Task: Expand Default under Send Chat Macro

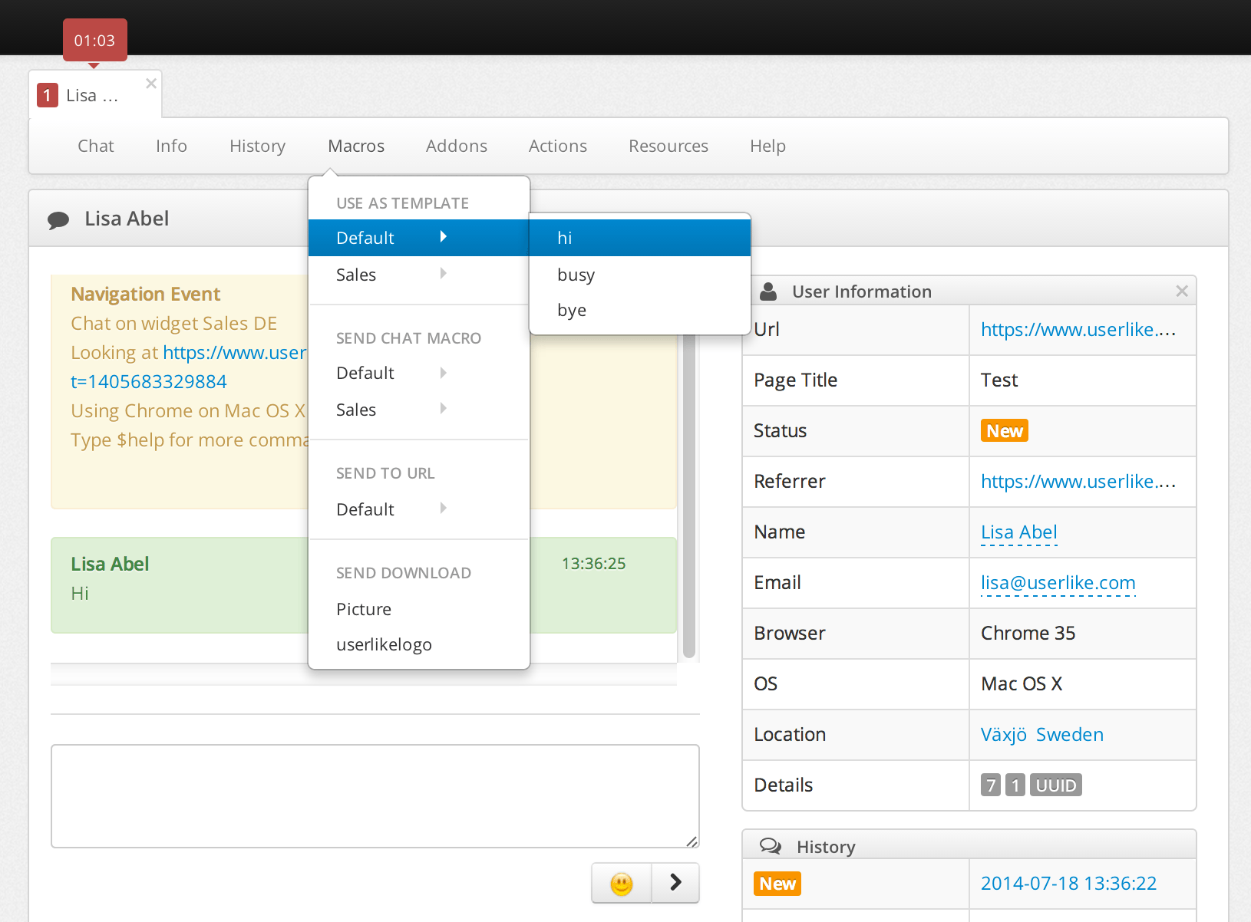Action: click(x=391, y=374)
